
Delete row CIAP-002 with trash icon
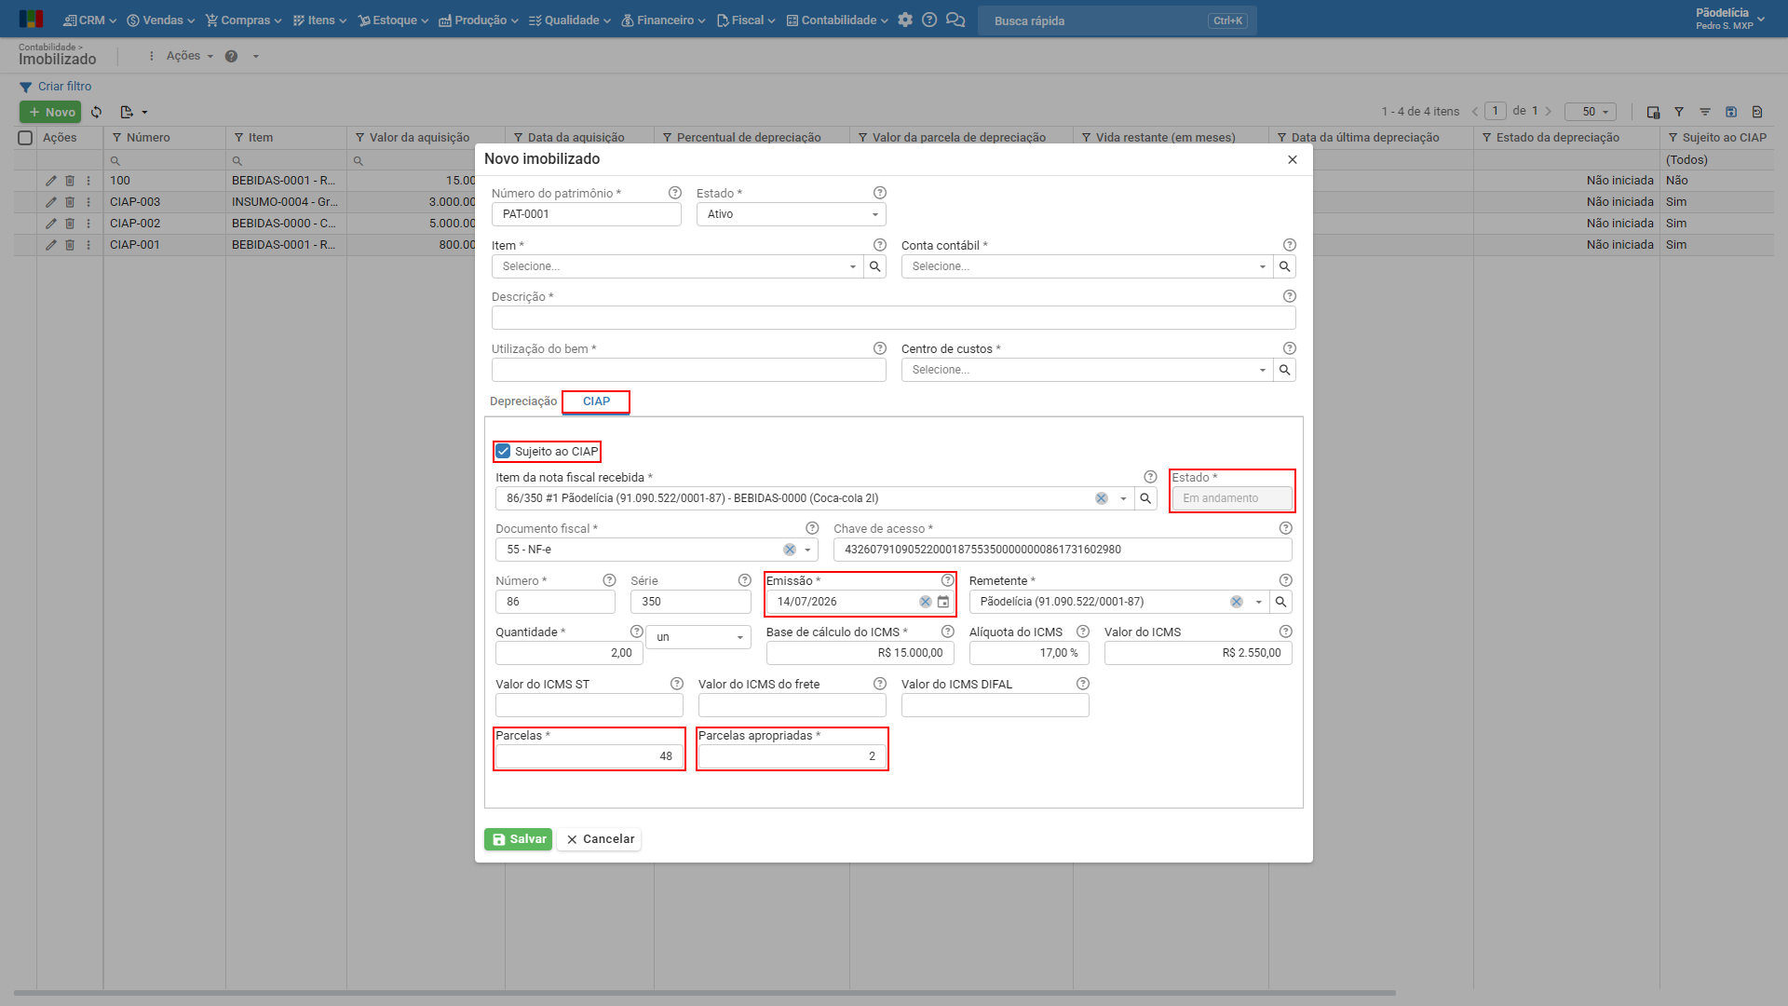click(70, 224)
